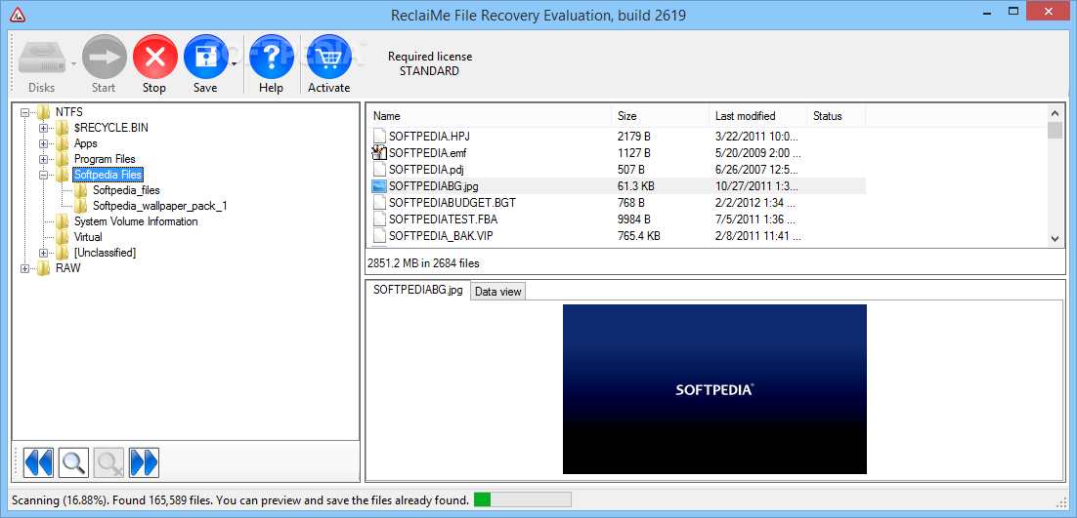1077x518 pixels.
Task: Click the SOFTPEDIA.emf image file icon
Action: point(379,152)
